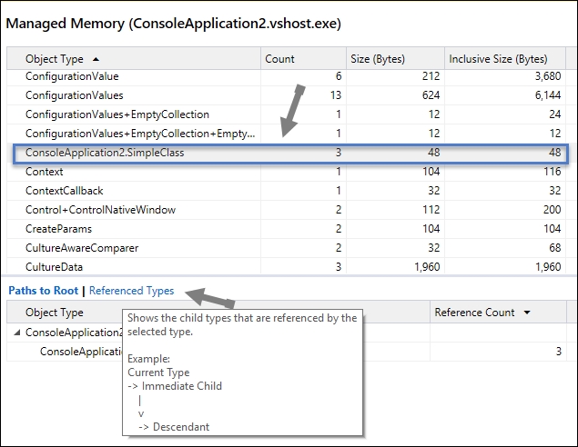Switch to Paths to Root view
This screenshot has width=578, height=447.
tap(44, 291)
